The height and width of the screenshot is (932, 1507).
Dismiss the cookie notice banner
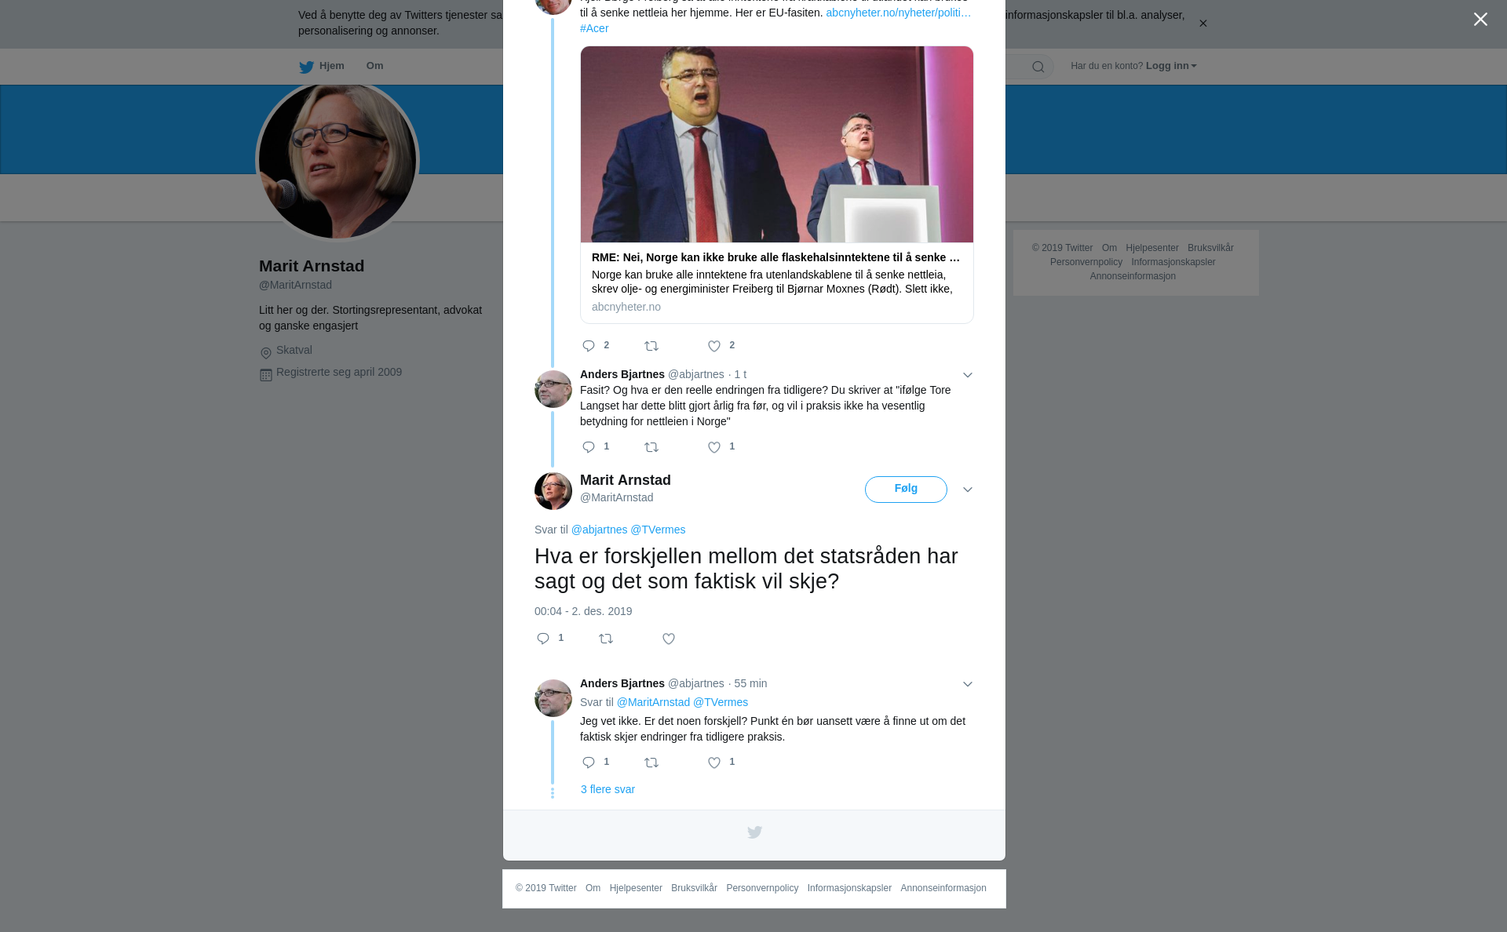click(1202, 24)
